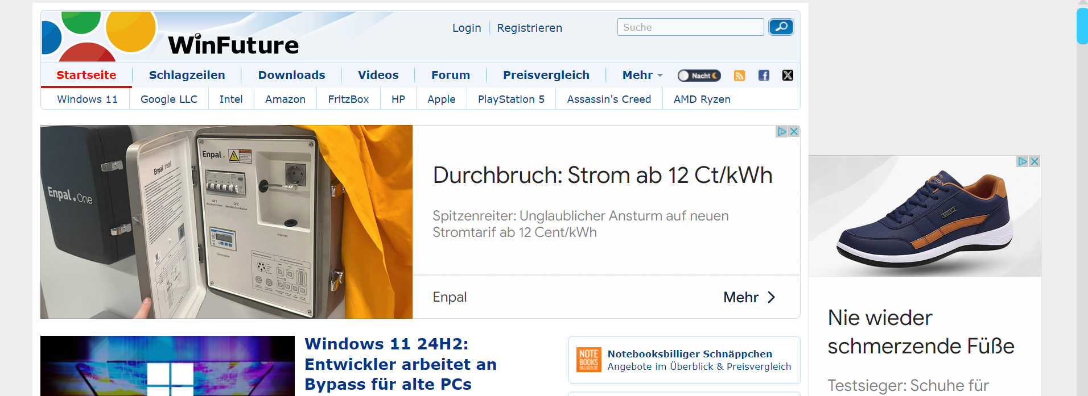The width and height of the screenshot is (1088, 396).
Task: Open the AMD Ryzen topic link
Action: pyautogui.click(x=702, y=99)
